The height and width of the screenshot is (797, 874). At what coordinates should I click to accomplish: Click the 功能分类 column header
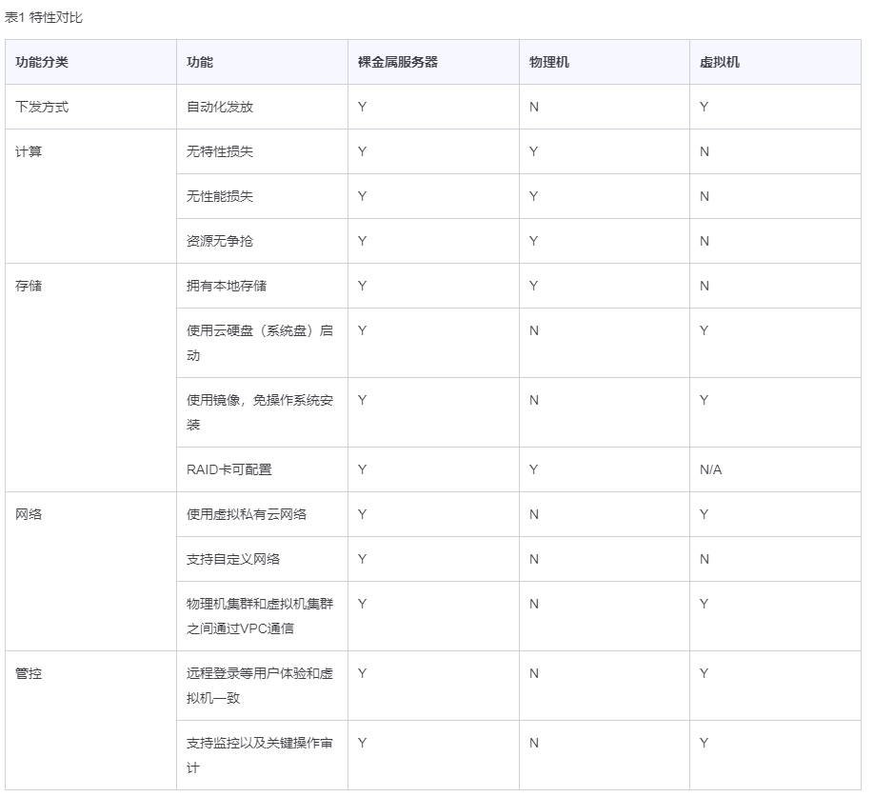tap(42, 62)
